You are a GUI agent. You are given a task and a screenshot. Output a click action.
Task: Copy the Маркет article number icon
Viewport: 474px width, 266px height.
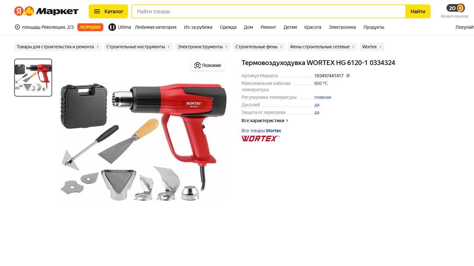point(348,76)
